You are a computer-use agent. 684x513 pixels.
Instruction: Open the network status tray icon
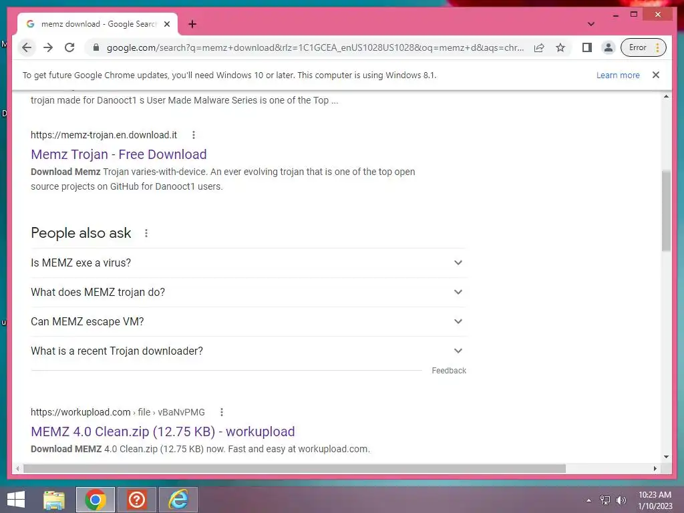pyautogui.click(x=605, y=500)
